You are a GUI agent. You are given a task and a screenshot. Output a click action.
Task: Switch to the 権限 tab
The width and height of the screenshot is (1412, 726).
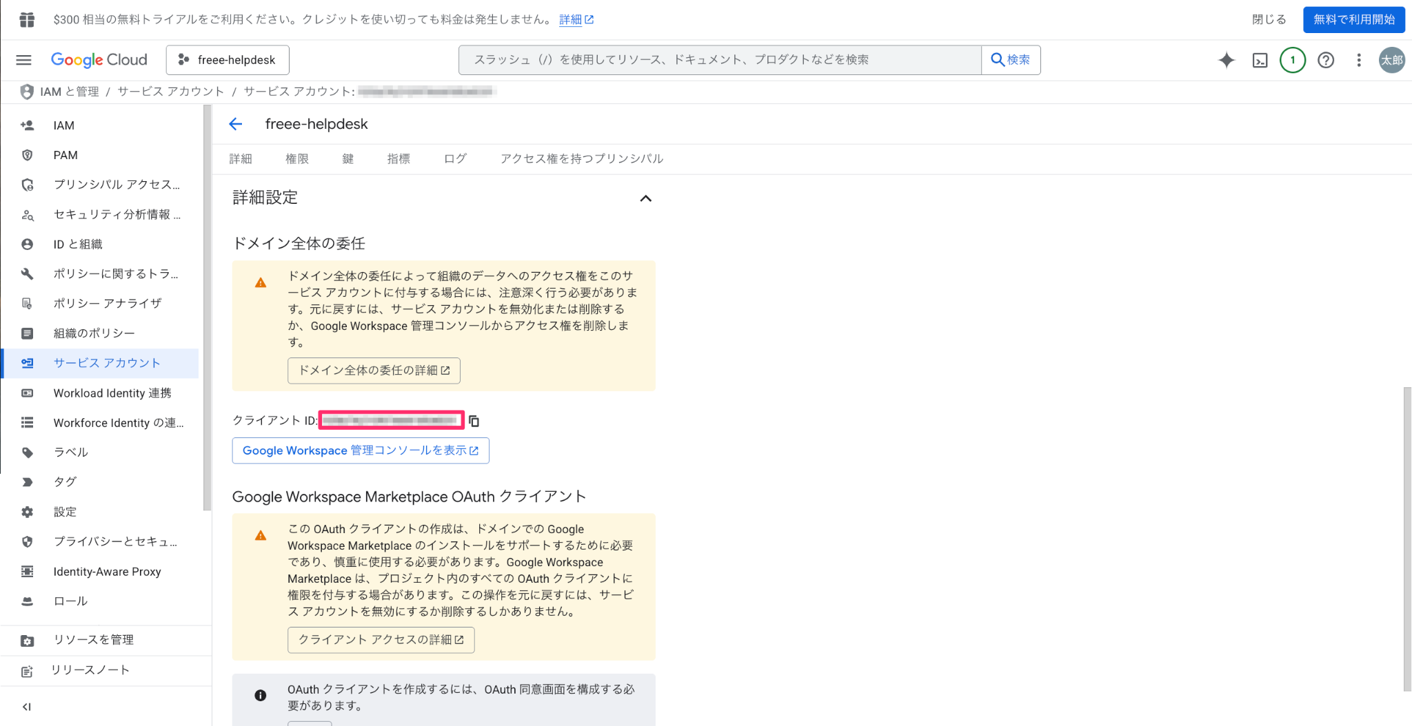[297, 159]
